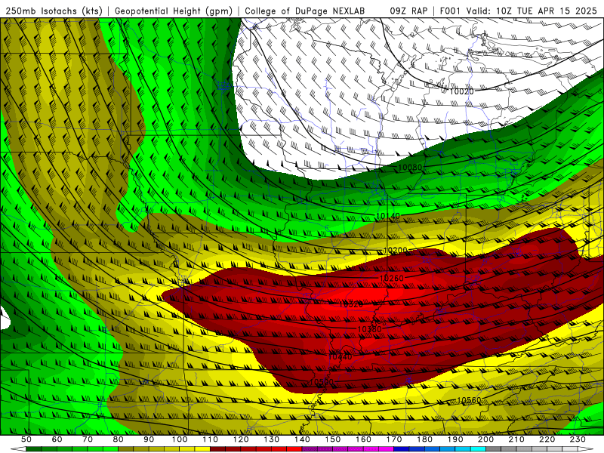
Task: Click the '09Z RAP' model run label
Action: coord(408,11)
